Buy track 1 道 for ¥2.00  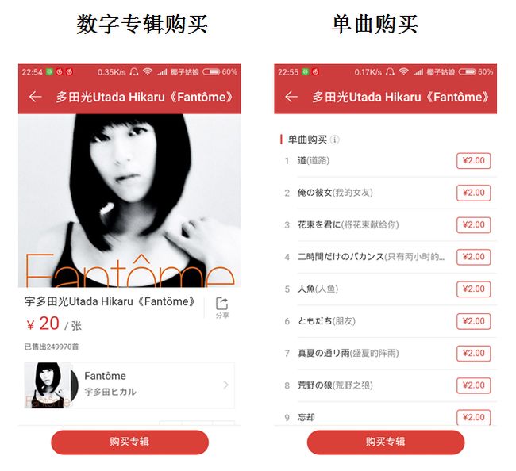474,161
